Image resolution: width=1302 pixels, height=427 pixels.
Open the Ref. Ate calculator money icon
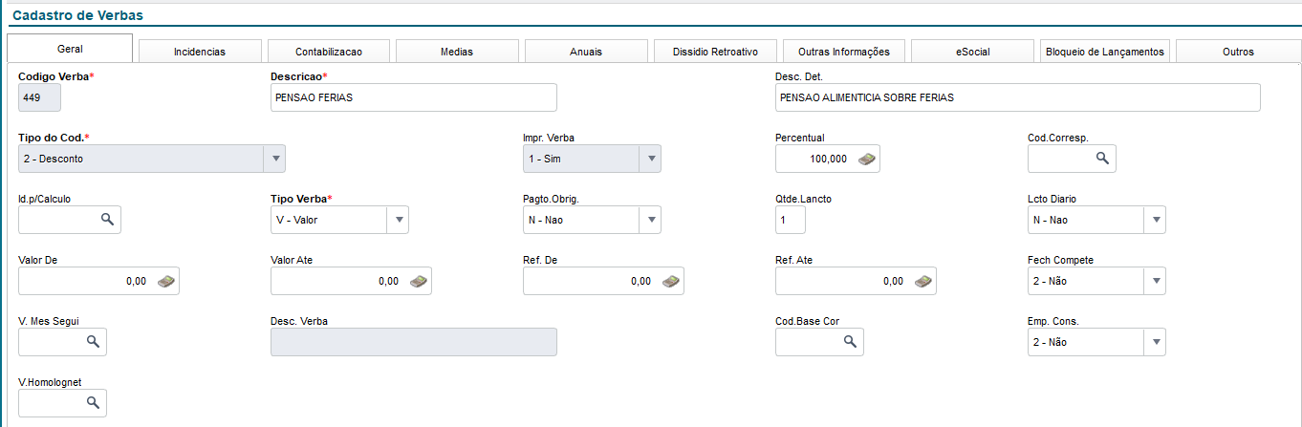pyautogui.click(x=923, y=281)
